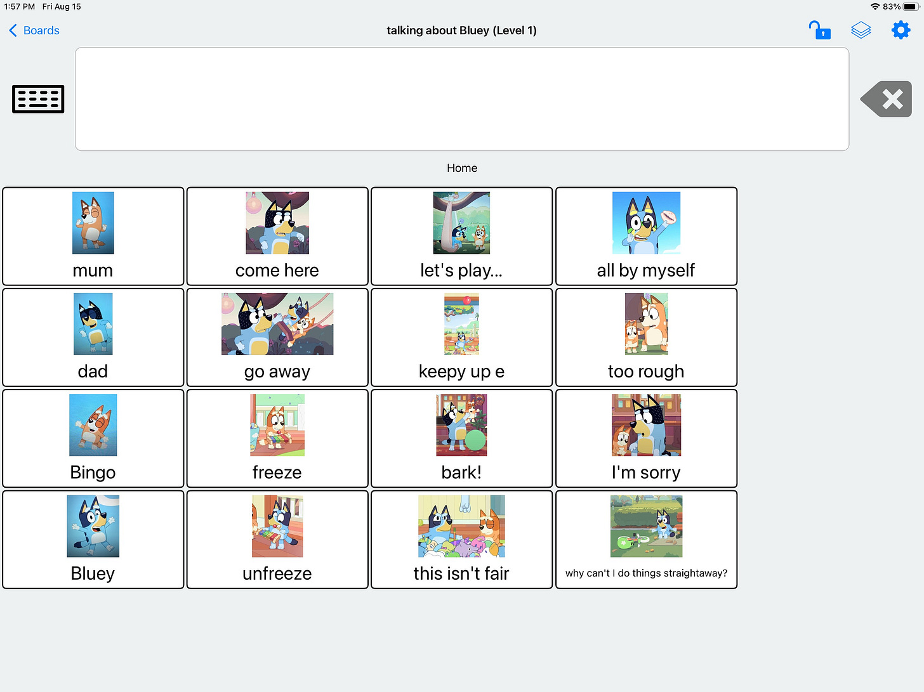Choose the 'this isn't fair' tile
Screen dimensions: 924x692
[x=461, y=539]
